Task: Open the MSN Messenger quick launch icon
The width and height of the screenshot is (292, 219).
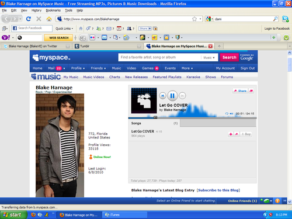Action: pos(47,215)
